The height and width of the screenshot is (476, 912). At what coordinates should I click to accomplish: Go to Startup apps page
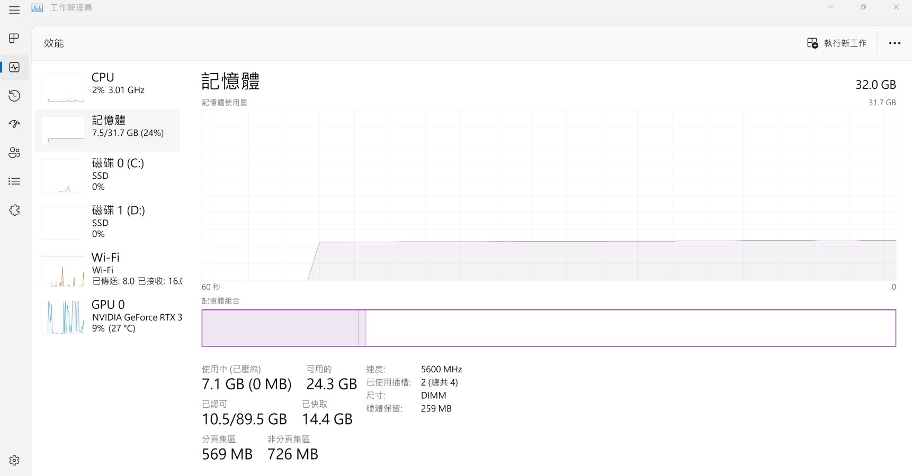point(14,124)
